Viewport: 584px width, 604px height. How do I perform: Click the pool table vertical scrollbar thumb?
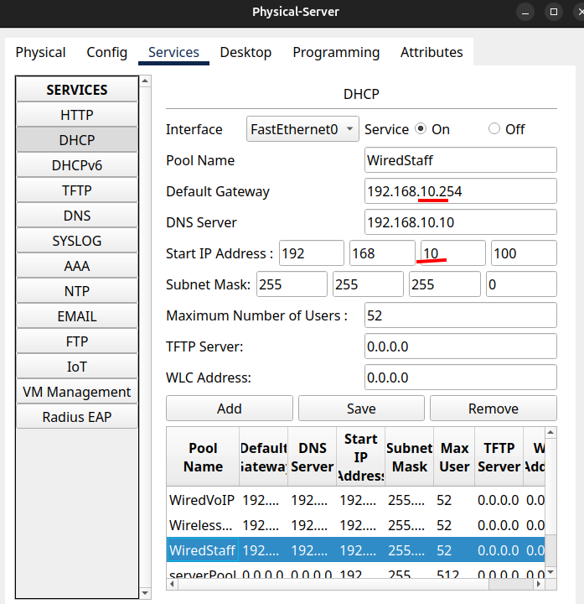(551, 550)
